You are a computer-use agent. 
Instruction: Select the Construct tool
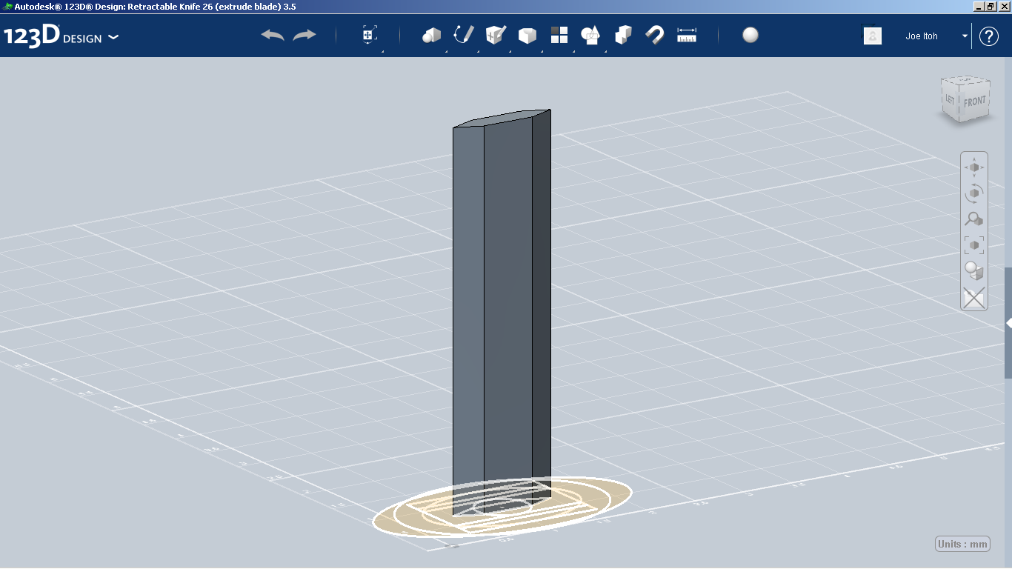493,35
